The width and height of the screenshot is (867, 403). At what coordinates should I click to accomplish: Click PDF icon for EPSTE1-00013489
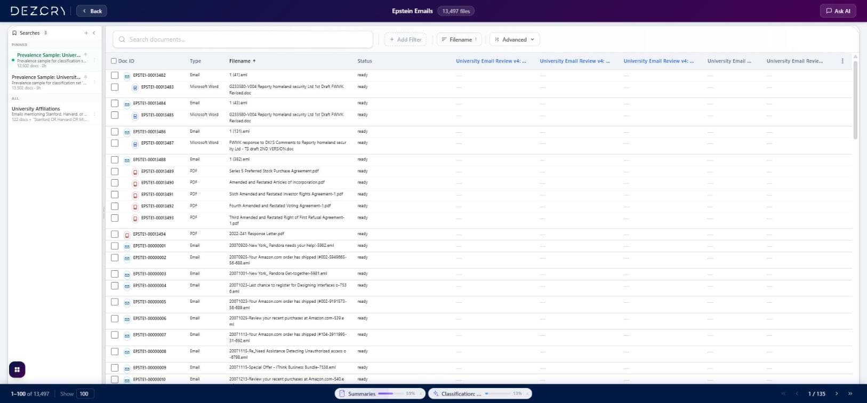pos(135,172)
